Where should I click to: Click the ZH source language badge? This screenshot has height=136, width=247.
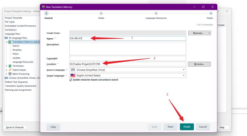pyautogui.click(x=73, y=70)
